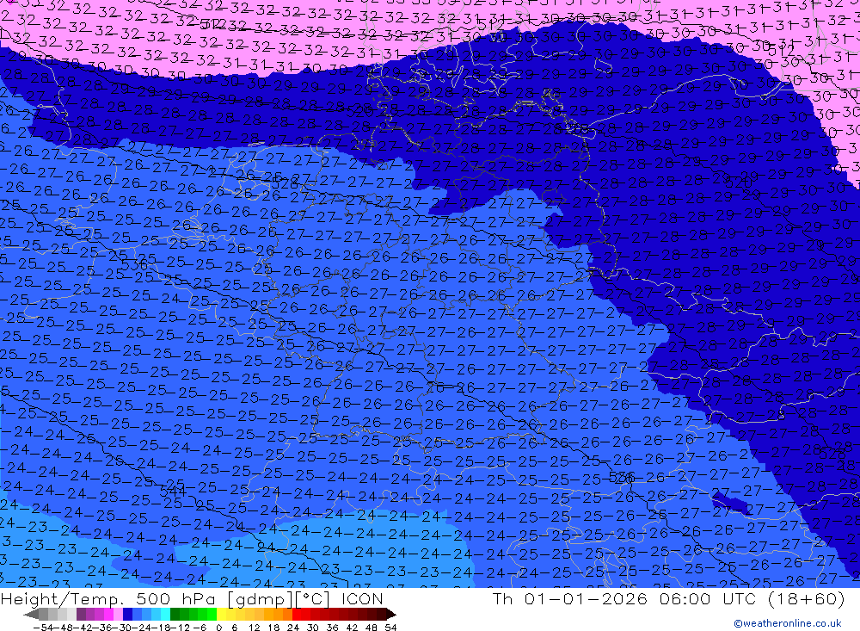
Task: Click the legend's dark right arrow end
Action: 390,615
